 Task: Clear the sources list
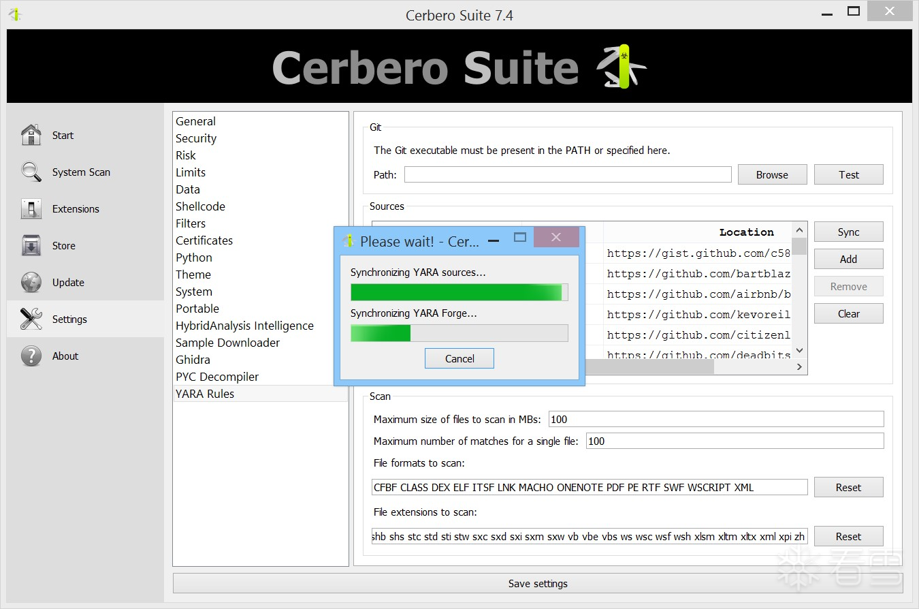coord(849,313)
